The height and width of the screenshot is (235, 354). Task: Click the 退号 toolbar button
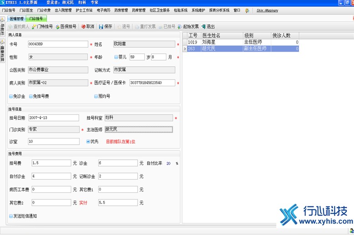tap(124, 27)
